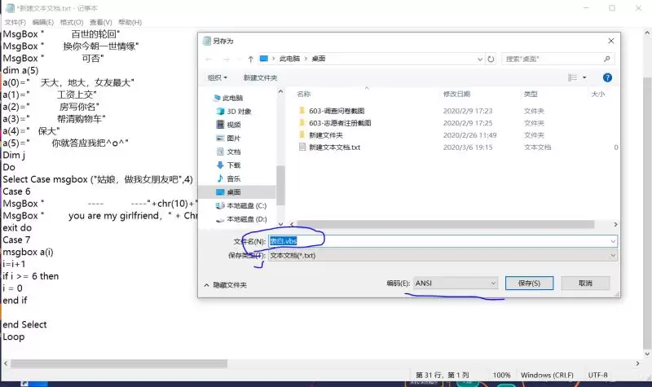The width and height of the screenshot is (652, 387).
Task: Select 本地磁盘 (C:) drive
Action: coord(241,206)
